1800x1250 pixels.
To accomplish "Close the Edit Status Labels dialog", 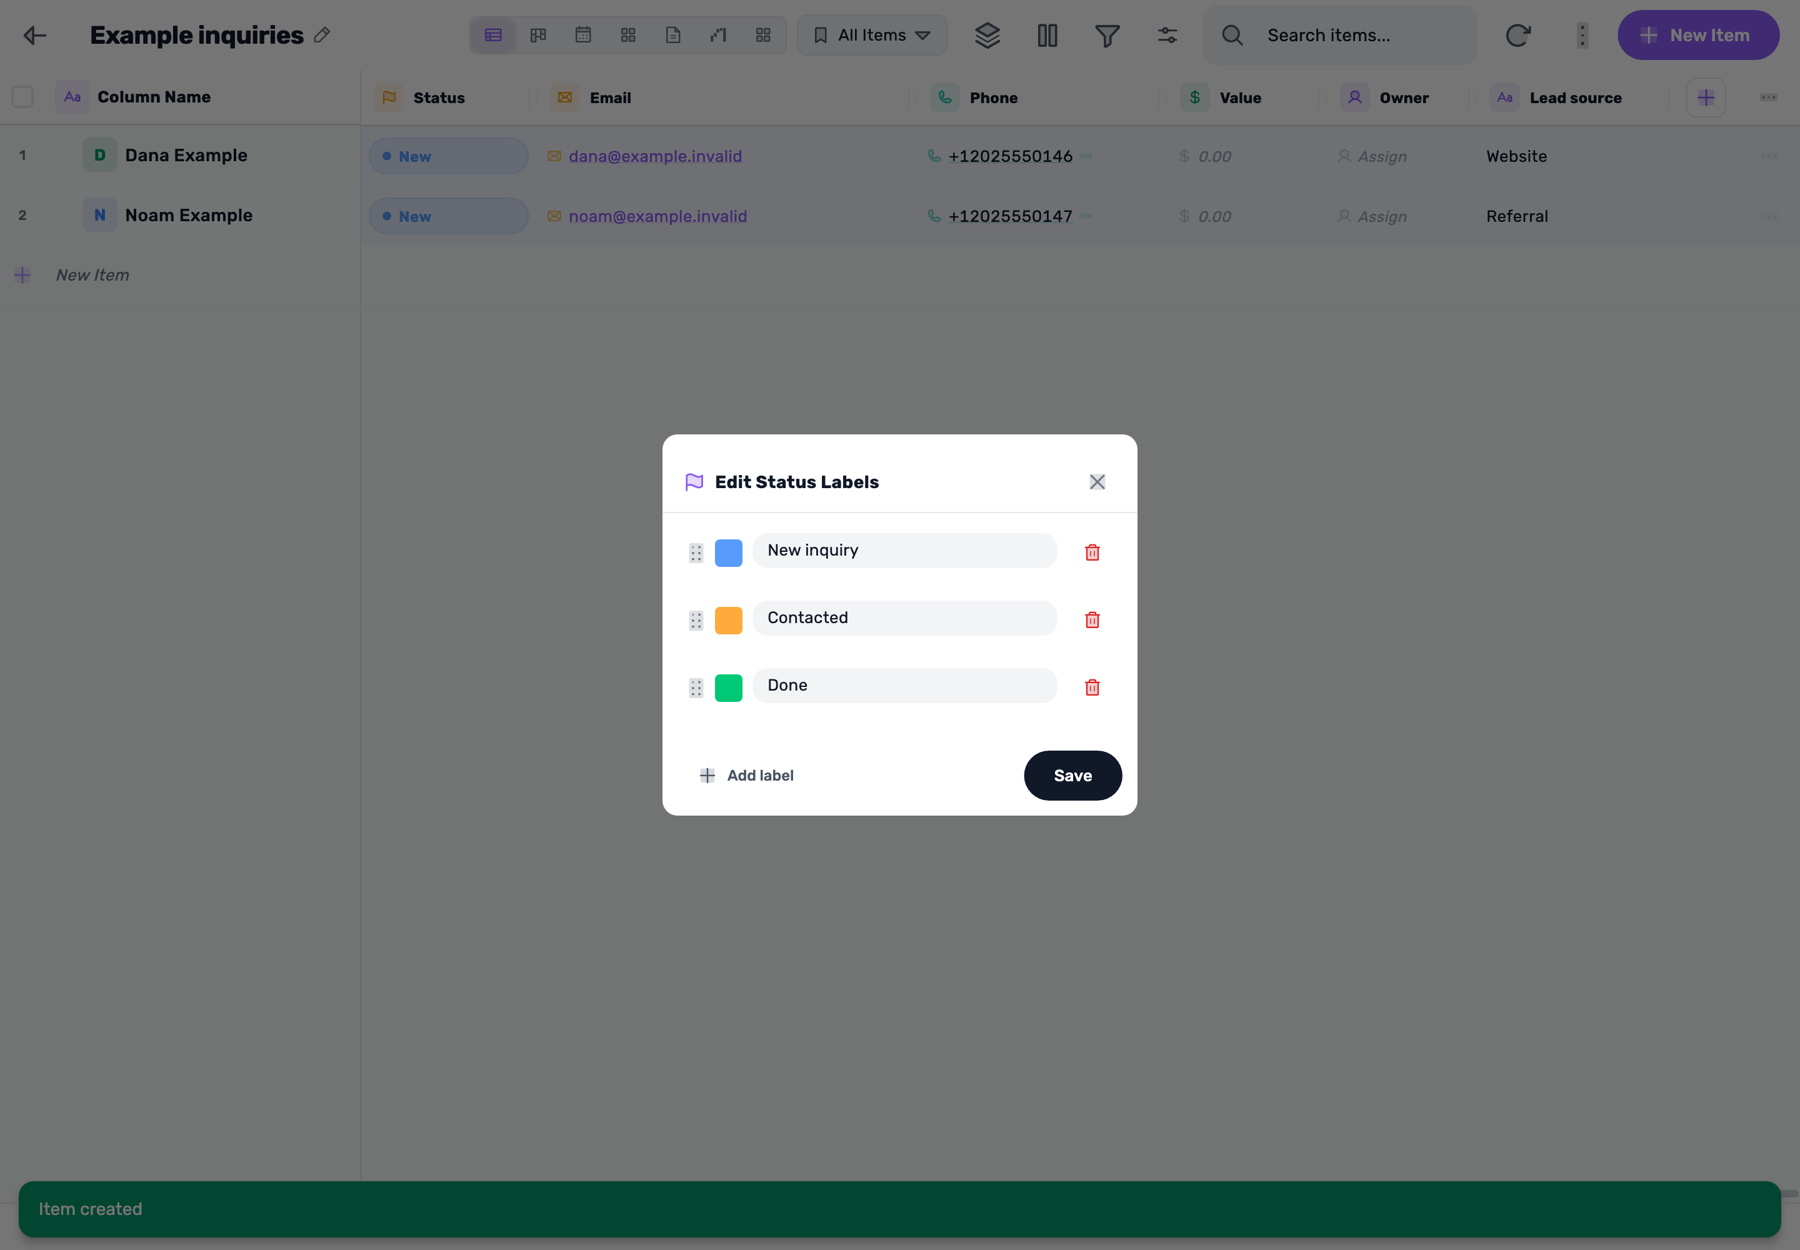I will [1097, 482].
